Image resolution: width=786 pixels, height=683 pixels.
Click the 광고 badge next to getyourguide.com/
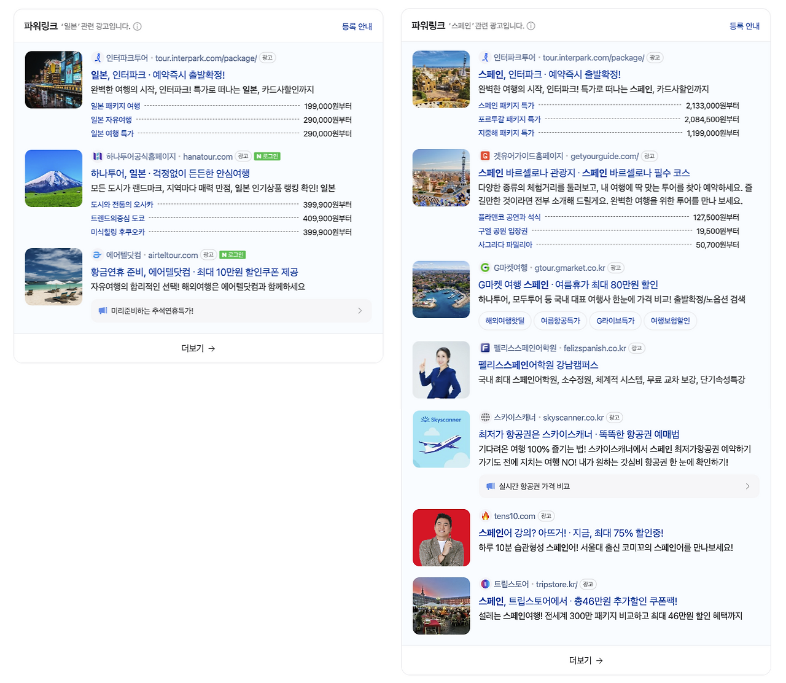click(650, 156)
